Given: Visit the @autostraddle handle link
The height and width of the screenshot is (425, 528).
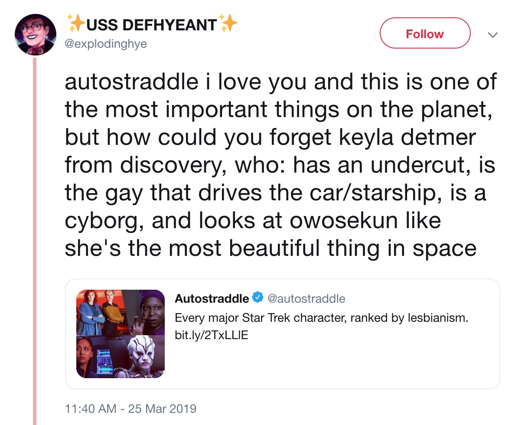Looking at the screenshot, I should 306,298.
